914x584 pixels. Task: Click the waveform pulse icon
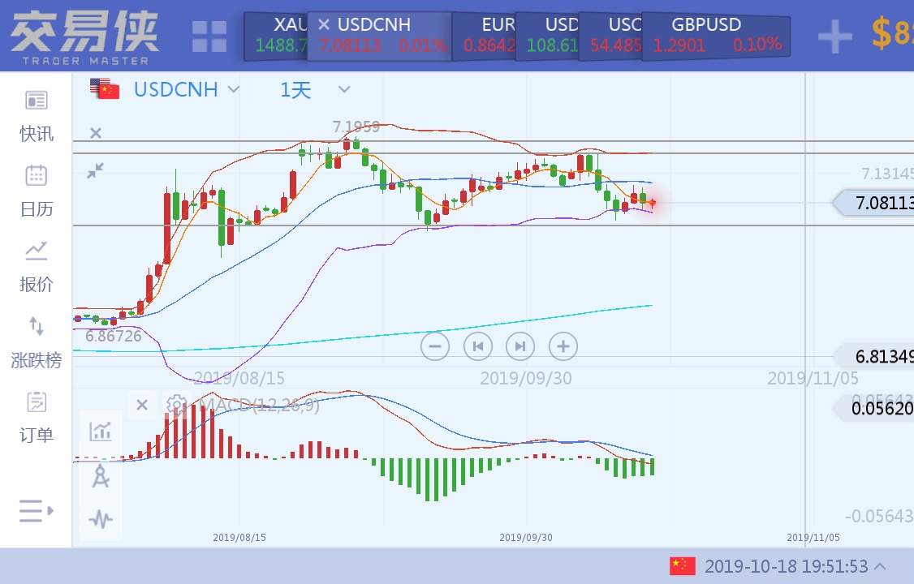101,519
